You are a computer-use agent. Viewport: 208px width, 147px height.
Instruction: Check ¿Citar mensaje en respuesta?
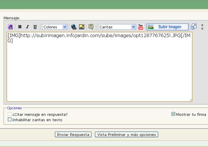[x=10, y=114]
